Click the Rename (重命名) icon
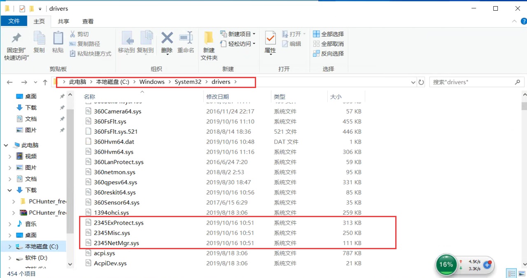Viewport: 527px width, 278px height. [x=186, y=41]
